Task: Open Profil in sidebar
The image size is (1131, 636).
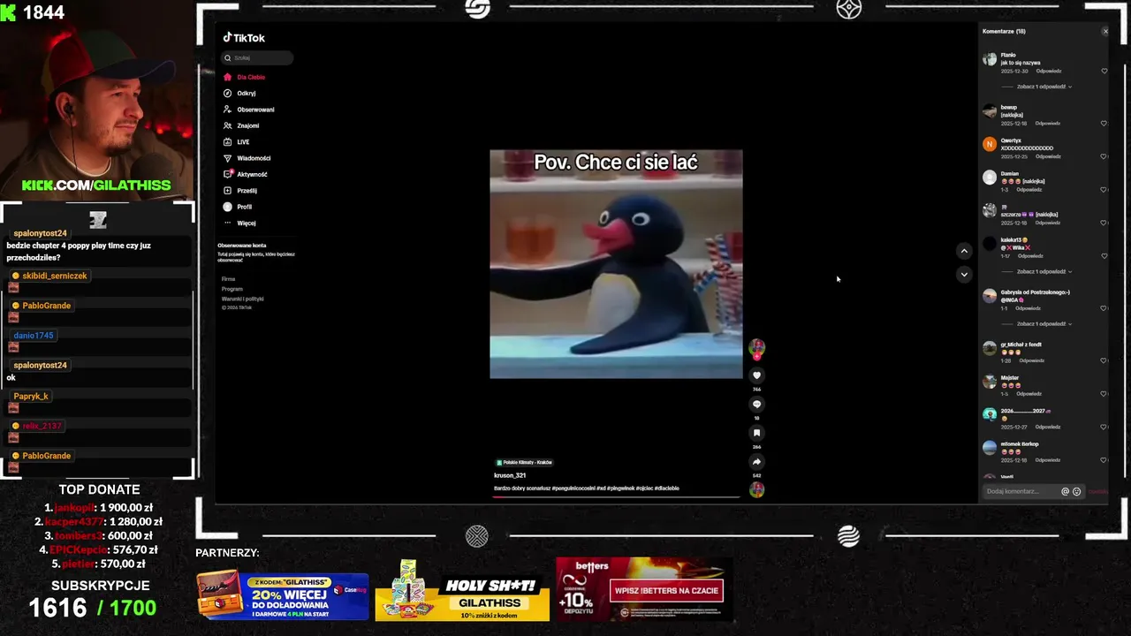Action: coord(237,207)
